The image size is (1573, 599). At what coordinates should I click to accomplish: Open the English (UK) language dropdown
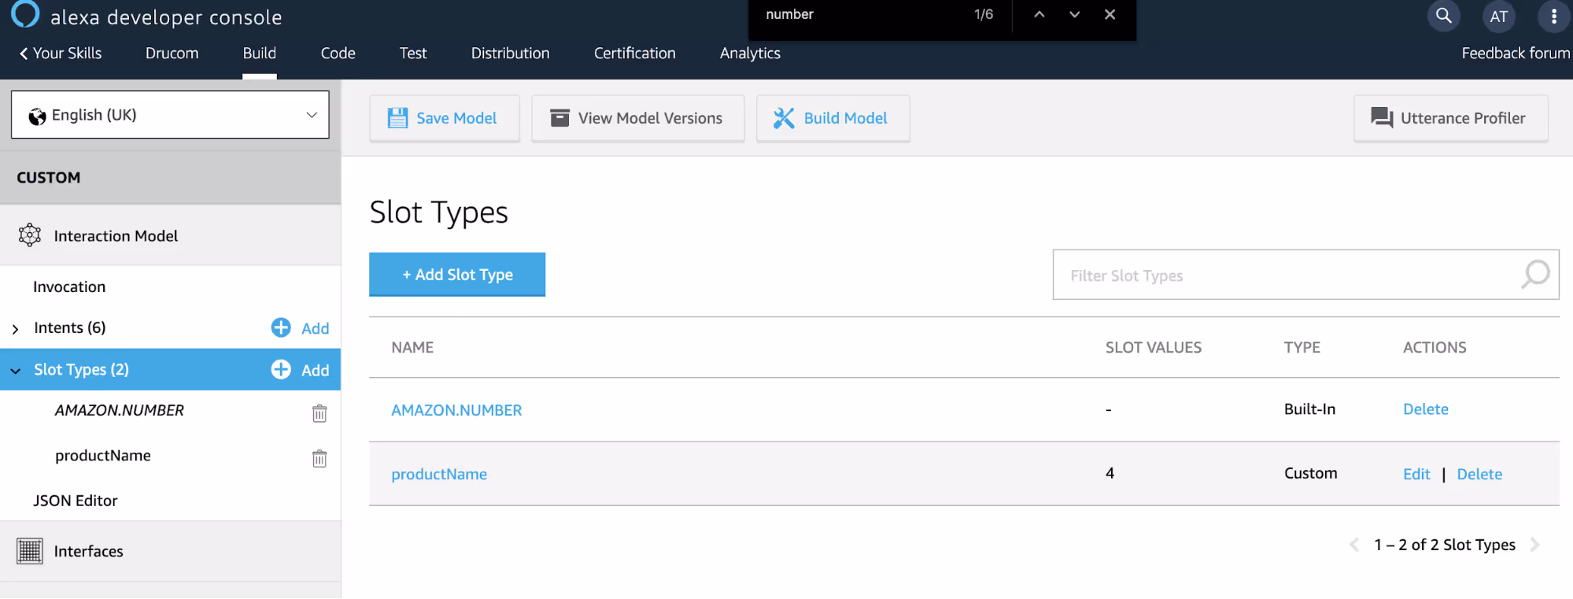tap(170, 115)
